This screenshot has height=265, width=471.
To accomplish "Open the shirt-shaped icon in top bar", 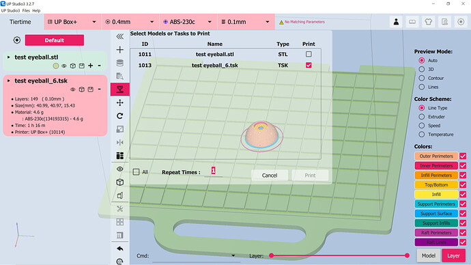I will point(429,22).
